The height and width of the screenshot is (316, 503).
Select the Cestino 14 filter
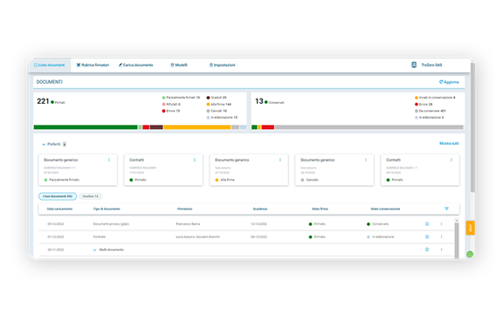[91, 196]
